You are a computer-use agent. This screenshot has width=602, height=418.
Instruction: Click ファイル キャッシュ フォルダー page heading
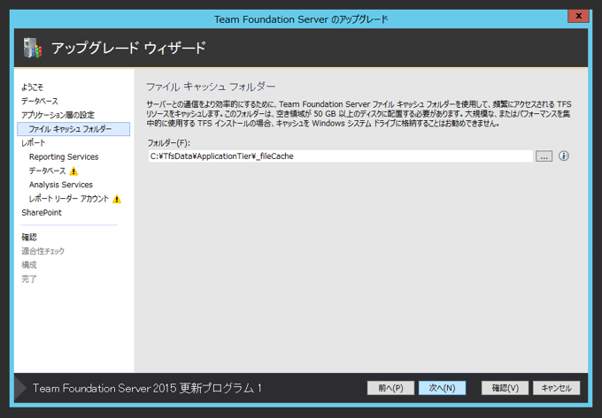[211, 87]
